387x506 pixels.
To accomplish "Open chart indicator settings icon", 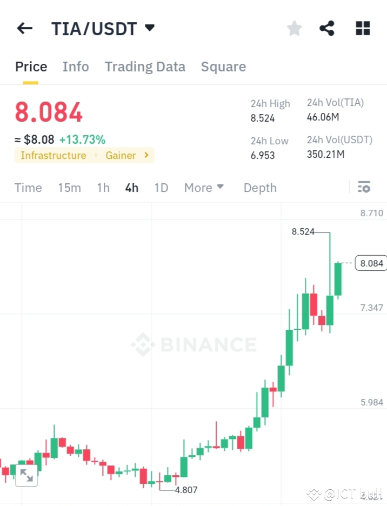I will click(x=364, y=187).
